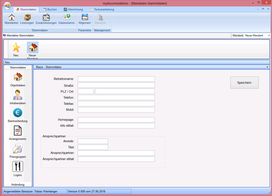Screen dimensions: 272x196
Task: Open Allgemein parameter settings
Action: pos(85,19)
